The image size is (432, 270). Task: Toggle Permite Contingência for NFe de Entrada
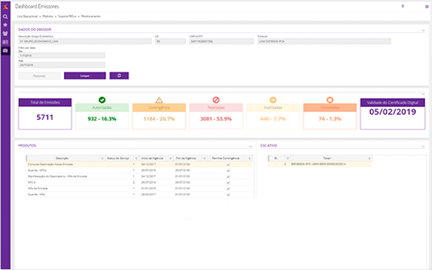(x=228, y=189)
